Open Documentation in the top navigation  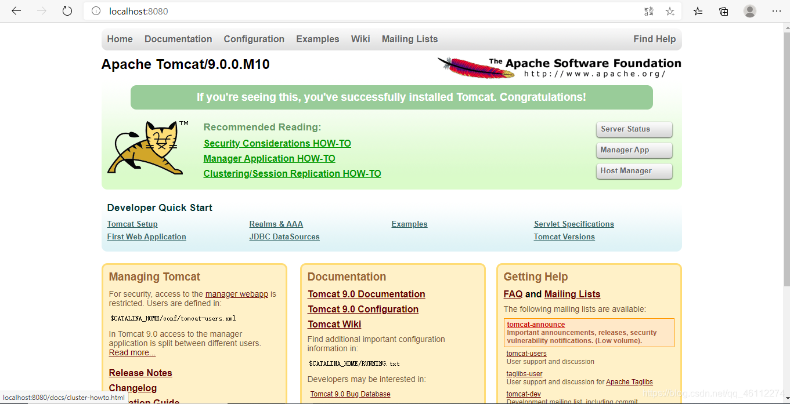(x=178, y=39)
